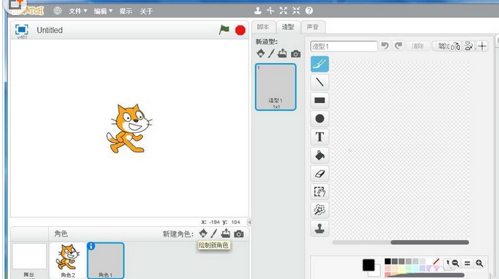Image resolution: width=499 pixels, height=279 pixels.
Task: Select the Line drawing tool
Action: [320, 82]
